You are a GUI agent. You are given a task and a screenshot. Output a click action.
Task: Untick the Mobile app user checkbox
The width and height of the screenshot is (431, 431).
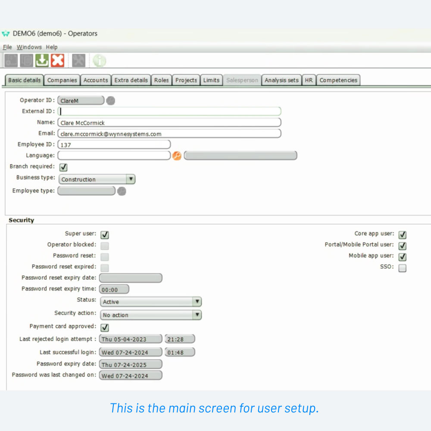click(402, 257)
